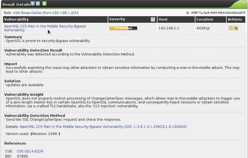Click the Actions column header
The width and height of the screenshot is (248, 158).
tap(236, 19)
